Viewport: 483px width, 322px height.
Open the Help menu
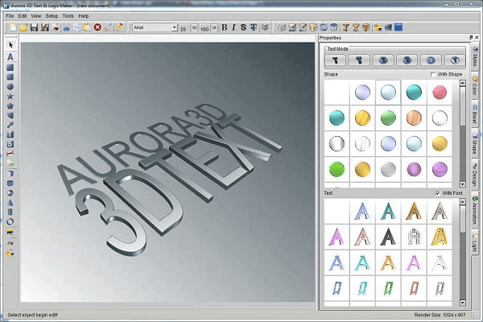(x=84, y=16)
